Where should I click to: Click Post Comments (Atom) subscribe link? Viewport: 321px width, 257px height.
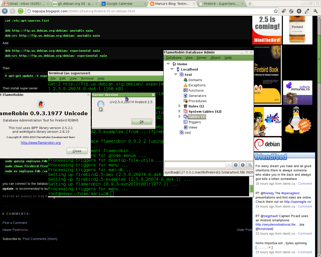point(40,239)
